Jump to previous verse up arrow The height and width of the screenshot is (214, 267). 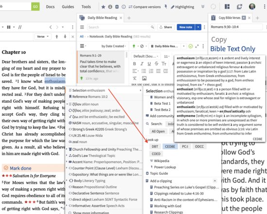click(x=57, y=36)
